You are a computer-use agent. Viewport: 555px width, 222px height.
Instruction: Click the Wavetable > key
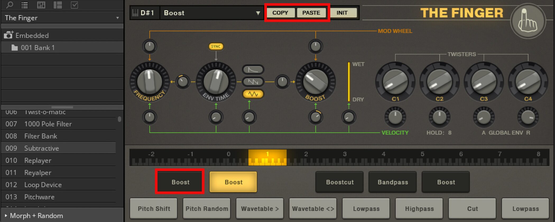pos(260,209)
